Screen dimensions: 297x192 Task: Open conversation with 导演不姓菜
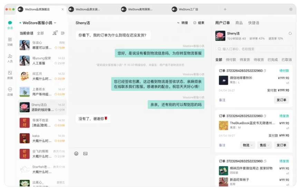pos(42,123)
